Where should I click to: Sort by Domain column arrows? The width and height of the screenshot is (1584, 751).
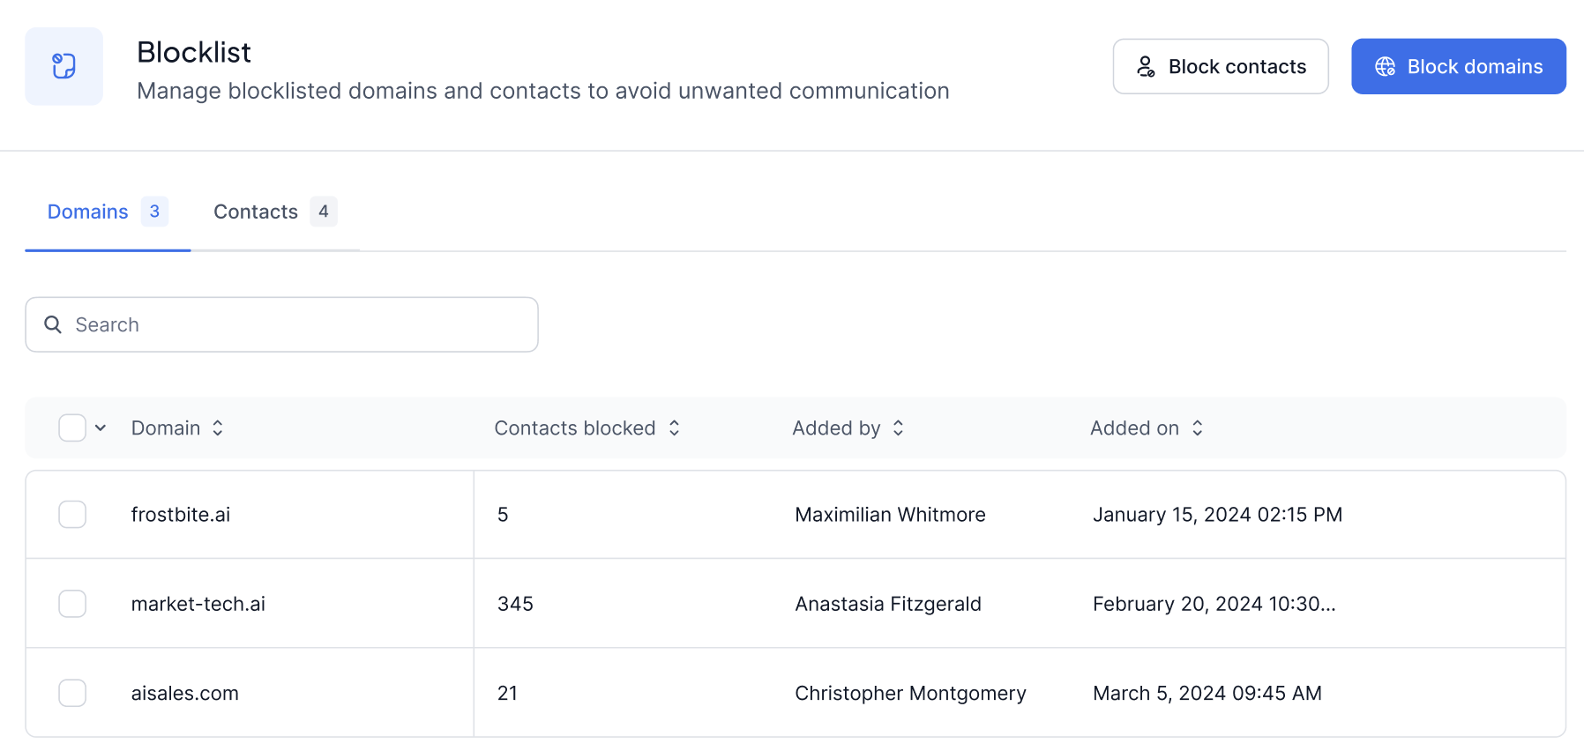click(218, 428)
